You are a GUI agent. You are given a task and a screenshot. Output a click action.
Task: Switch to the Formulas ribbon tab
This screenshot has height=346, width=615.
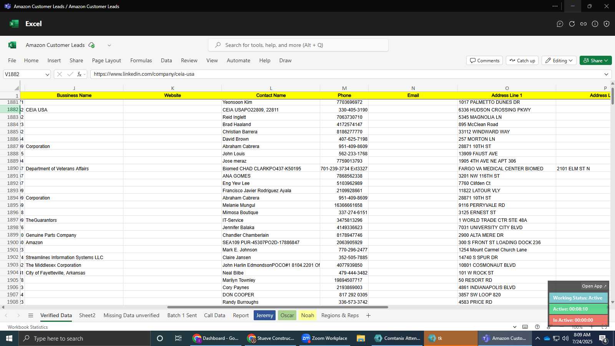coord(141,60)
